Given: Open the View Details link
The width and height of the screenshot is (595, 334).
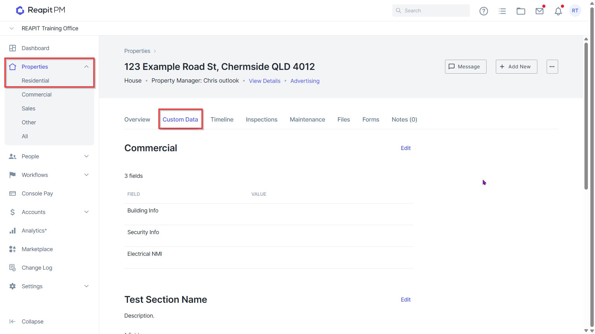Looking at the screenshot, I should [264, 81].
